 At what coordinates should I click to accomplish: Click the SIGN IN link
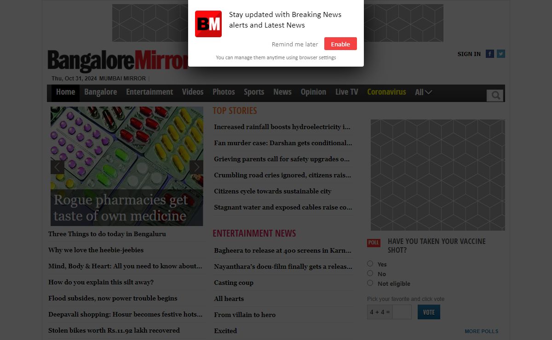click(x=469, y=54)
